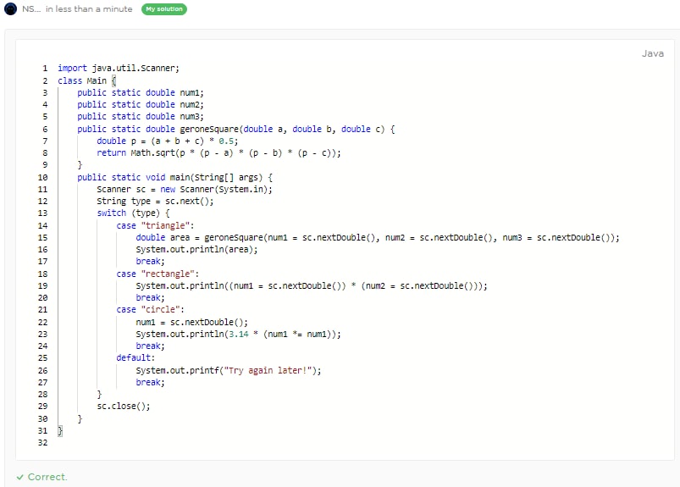Click 'public static double num2;' line
Screen dimensions: 680x487
[x=141, y=104]
